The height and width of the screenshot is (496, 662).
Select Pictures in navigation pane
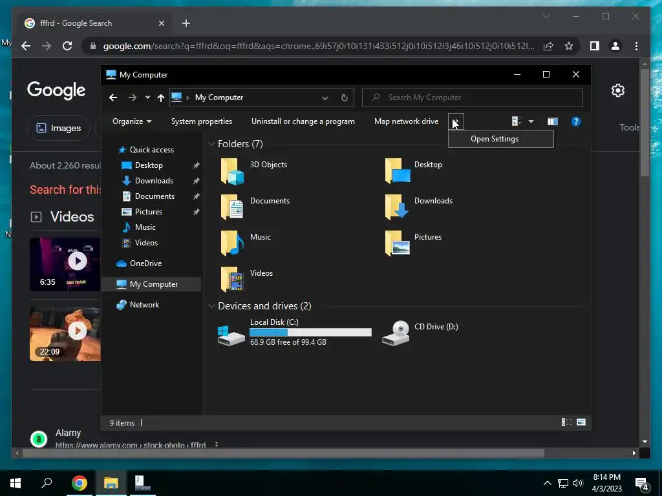tap(142, 212)
